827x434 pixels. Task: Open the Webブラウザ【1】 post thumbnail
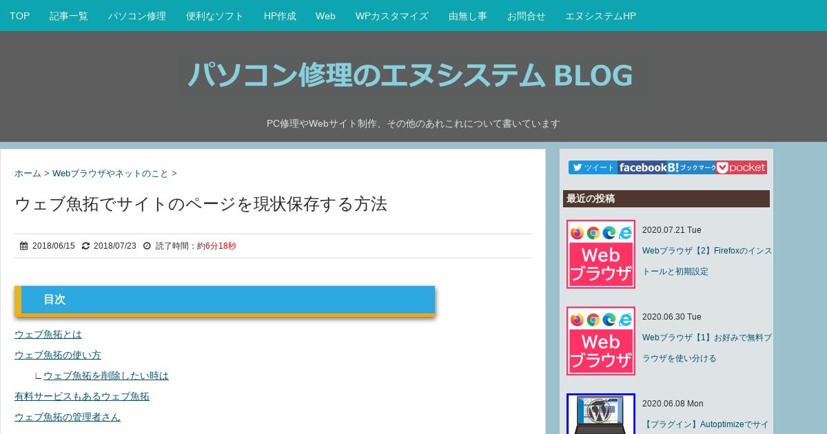click(601, 341)
